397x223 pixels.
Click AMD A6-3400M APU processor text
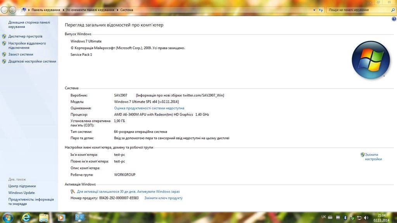(162, 114)
